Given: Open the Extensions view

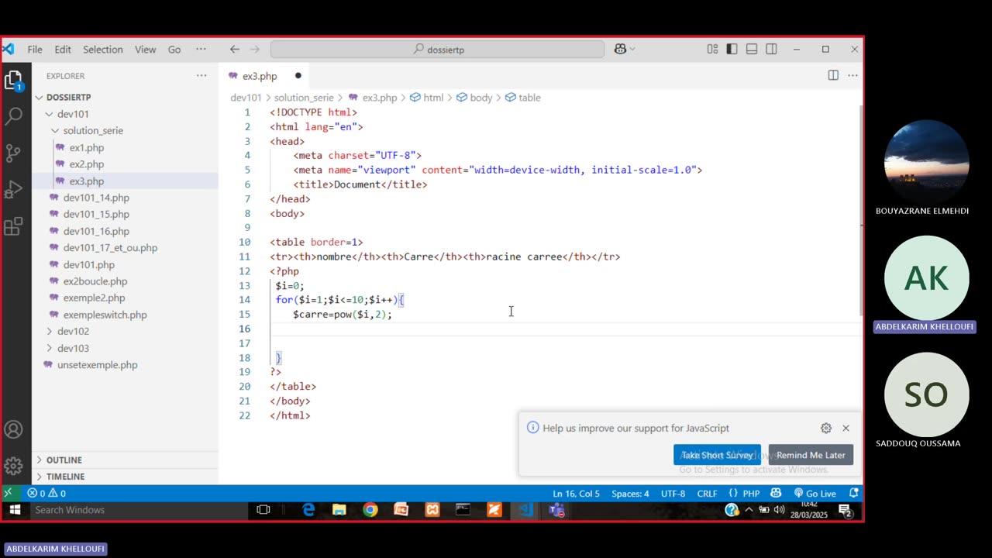Looking at the screenshot, I should 13,226.
